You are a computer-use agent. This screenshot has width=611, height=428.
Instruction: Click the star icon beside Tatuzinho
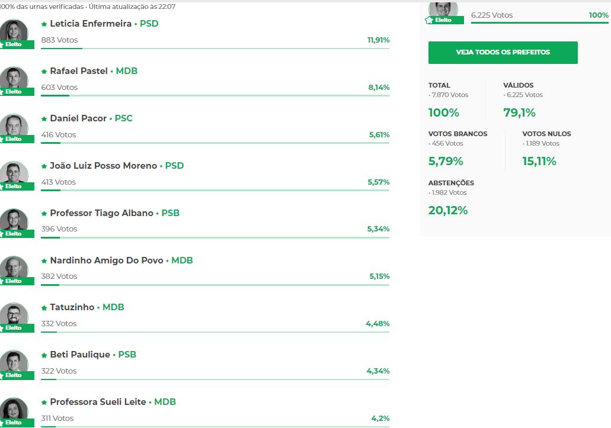(x=44, y=308)
